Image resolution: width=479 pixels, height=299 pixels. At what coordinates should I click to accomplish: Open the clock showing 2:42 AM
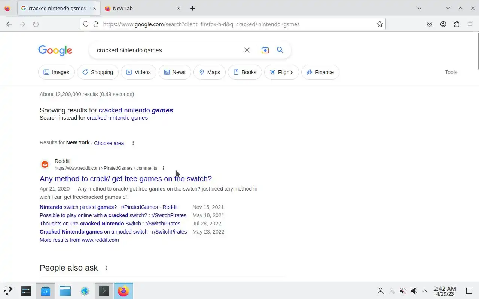pyautogui.click(x=445, y=291)
